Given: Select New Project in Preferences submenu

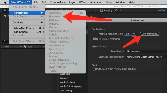Looking at the screenshot, I should click(x=65, y=49).
